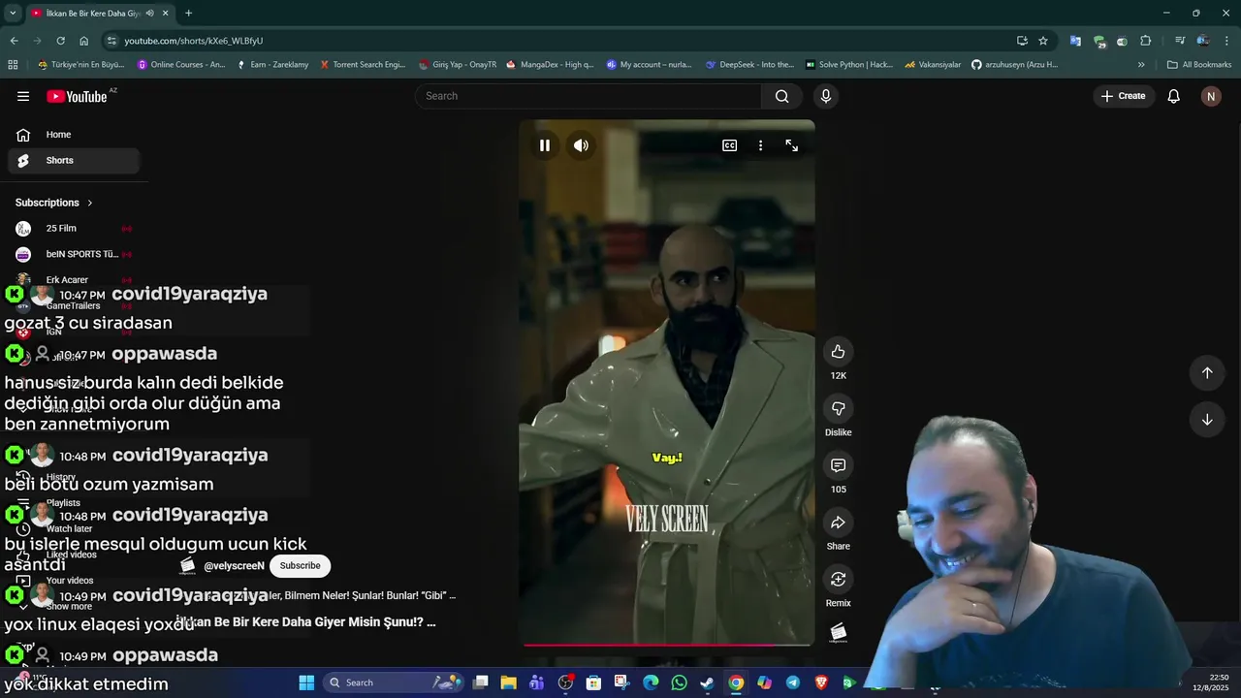Open the Shorts player more options menu
The width and height of the screenshot is (1241, 698).
(x=760, y=145)
